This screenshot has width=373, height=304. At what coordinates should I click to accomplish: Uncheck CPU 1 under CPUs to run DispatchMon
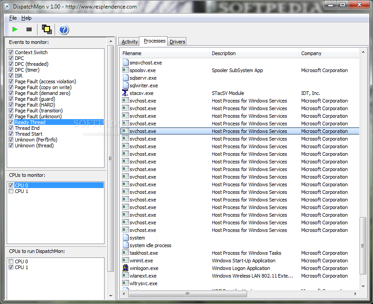pos(11,267)
